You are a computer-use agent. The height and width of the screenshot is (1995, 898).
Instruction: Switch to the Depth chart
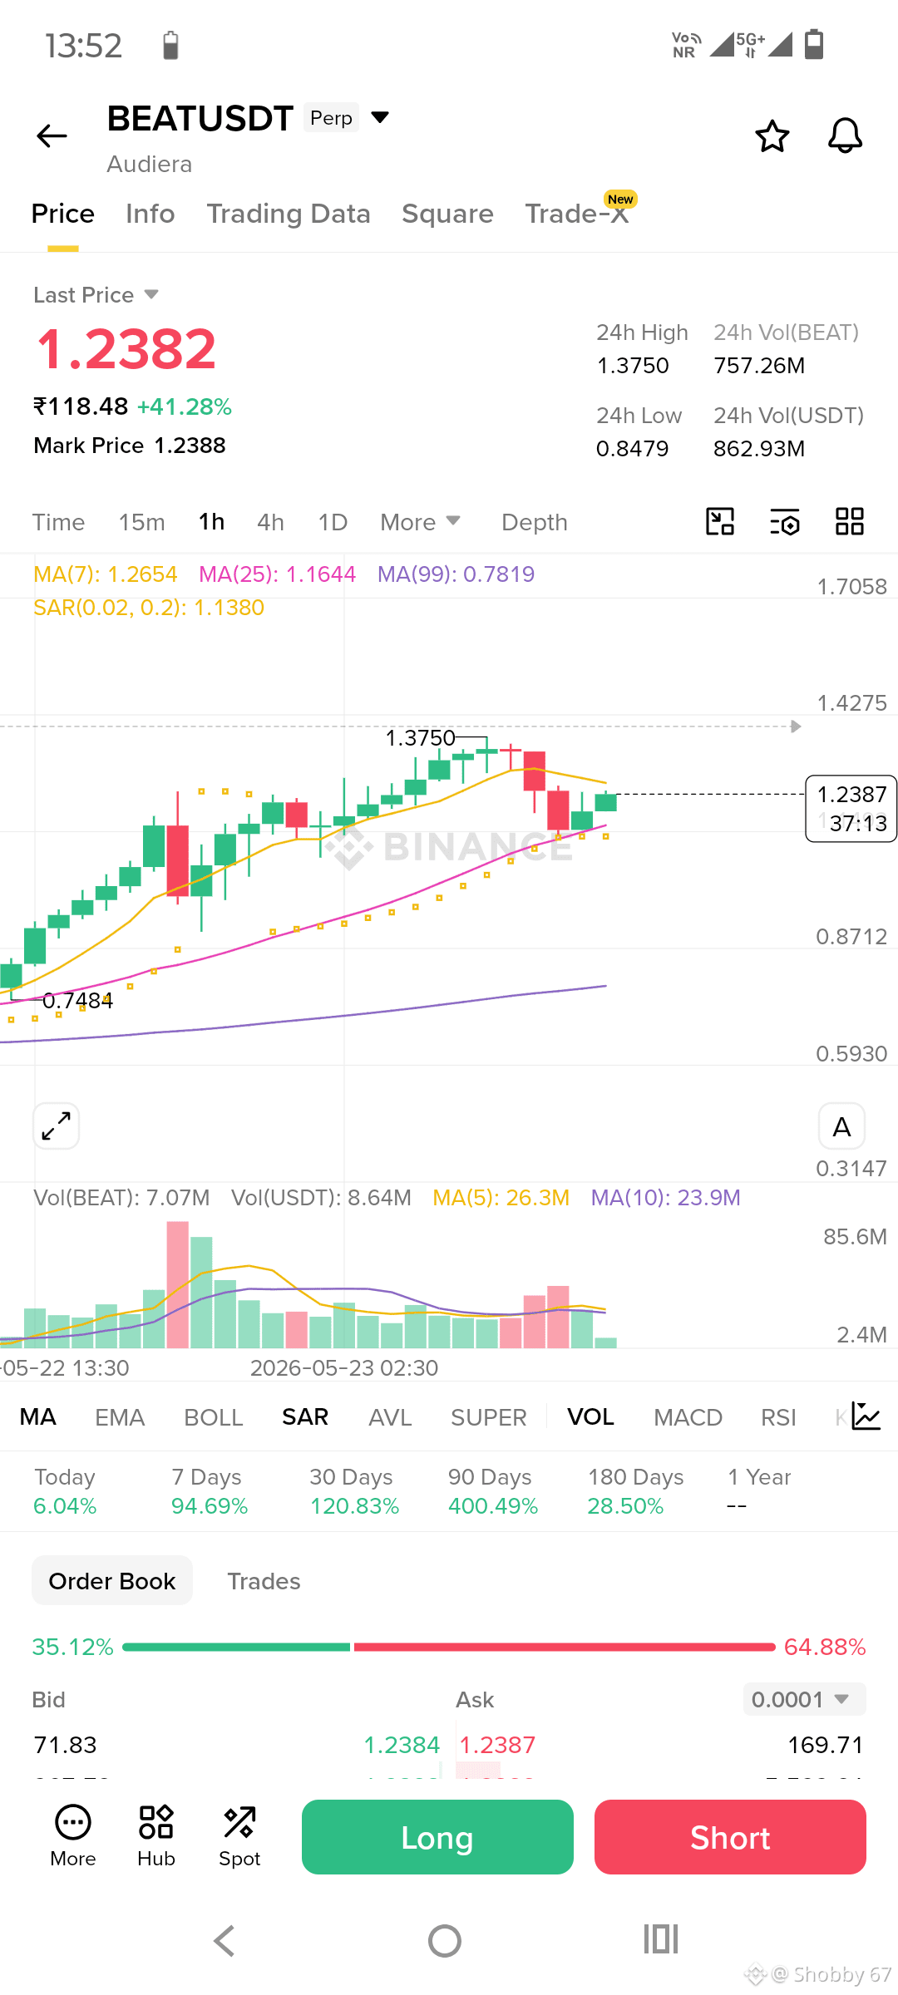click(x=535, y=522)
